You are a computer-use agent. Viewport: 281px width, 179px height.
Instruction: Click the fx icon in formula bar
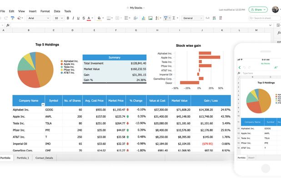tap(8, 25)
